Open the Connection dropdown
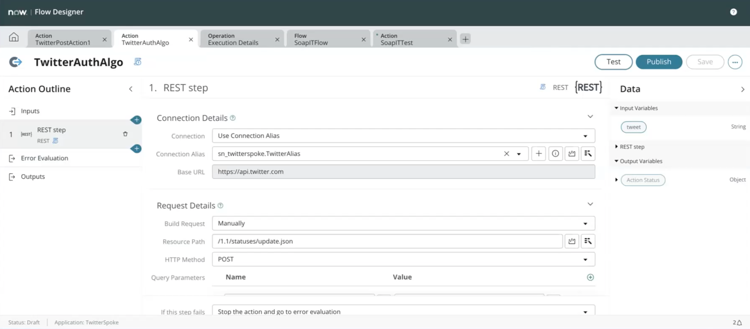This screenshot has width=750, height=329. pyautogui.click(x=403, y=136)
